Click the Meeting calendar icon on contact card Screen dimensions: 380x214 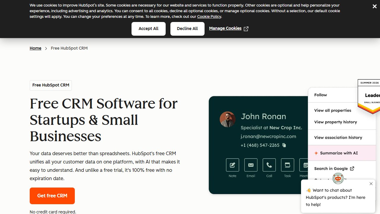tap(304, 165)
